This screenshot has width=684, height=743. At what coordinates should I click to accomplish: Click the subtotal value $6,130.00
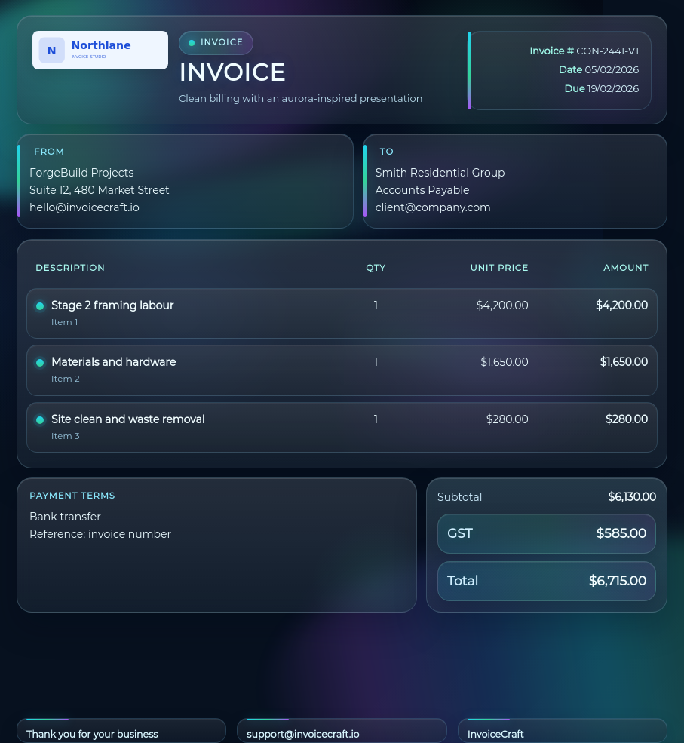[x=632, y=497]
